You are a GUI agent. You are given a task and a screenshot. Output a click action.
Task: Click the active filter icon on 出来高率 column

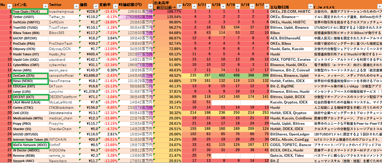[179, 6]
